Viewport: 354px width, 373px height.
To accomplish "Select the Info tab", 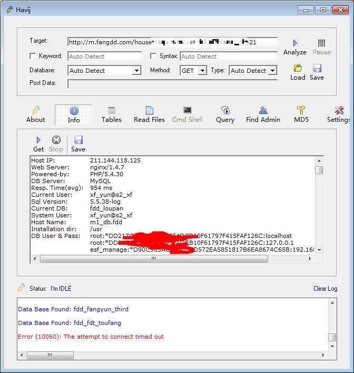I will tap(74, 115).
